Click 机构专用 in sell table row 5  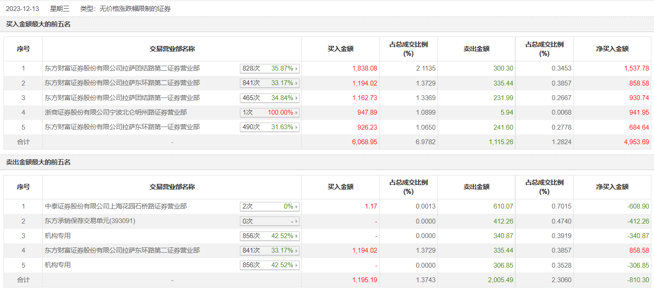coord(58,265)
